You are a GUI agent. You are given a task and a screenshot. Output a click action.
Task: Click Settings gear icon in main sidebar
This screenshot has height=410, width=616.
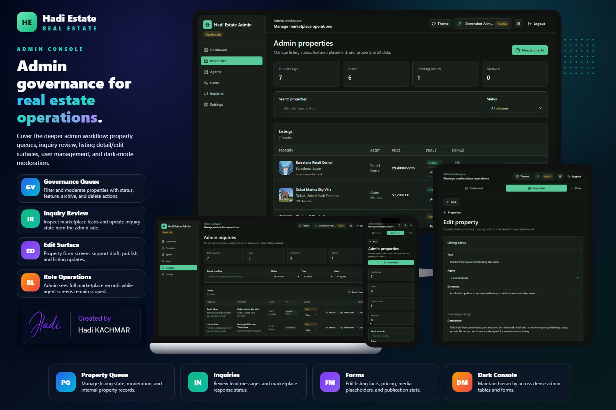pyautogui.click(x=206, y=105)
